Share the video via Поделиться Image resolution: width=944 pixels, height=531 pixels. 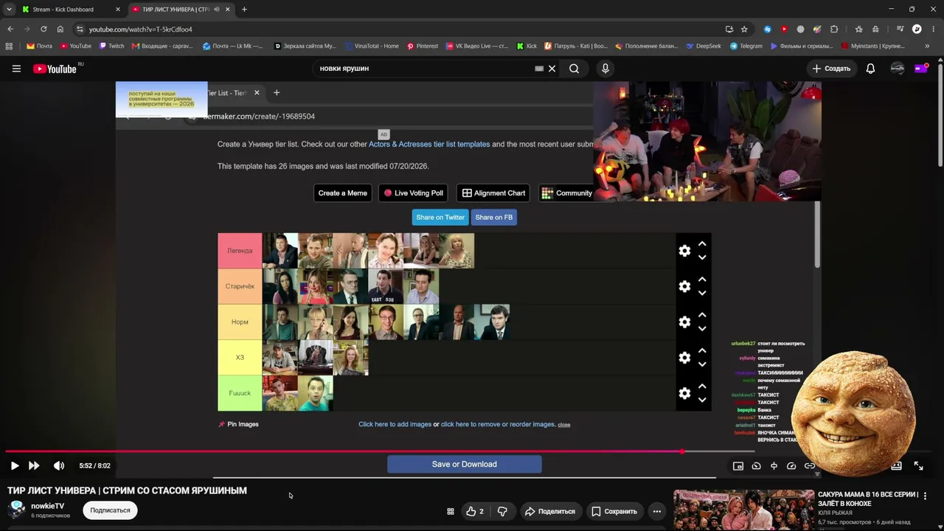click(549, 511)
